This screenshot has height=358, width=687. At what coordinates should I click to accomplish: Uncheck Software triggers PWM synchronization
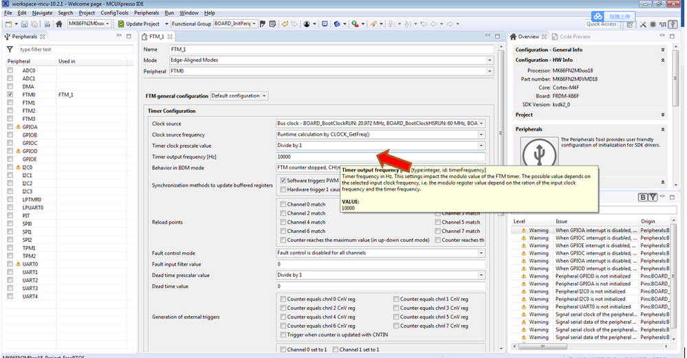(x=283, y=180)
